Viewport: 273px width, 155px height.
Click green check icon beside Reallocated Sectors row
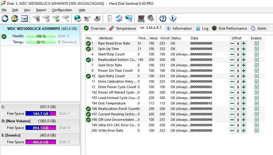(x=88, y=60)
